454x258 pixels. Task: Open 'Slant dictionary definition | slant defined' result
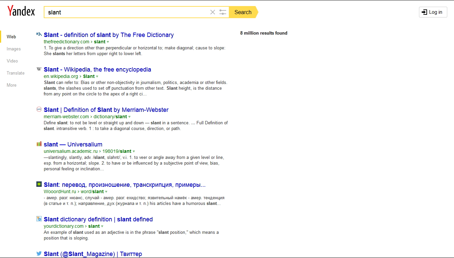pyautogui.click(x=98, y=219)
